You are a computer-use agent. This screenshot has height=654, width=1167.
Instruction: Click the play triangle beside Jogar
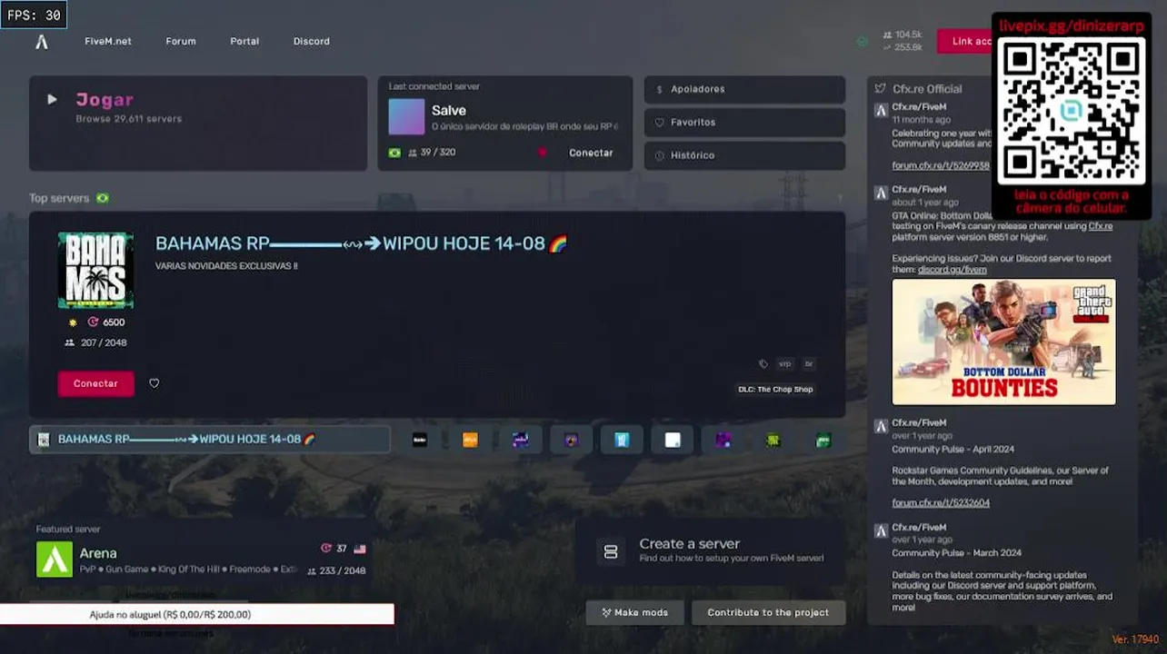[x=52, y=99]
